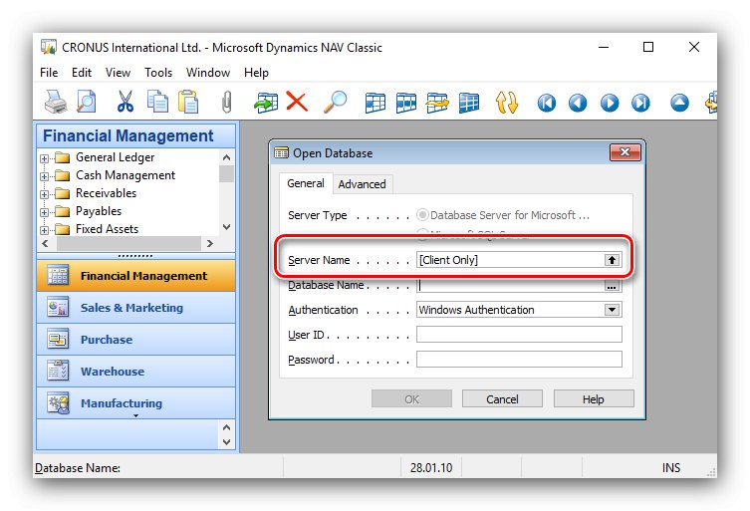Click in the Database Name field
Screen dimensions: 750x511
click(x=510, y=286)
